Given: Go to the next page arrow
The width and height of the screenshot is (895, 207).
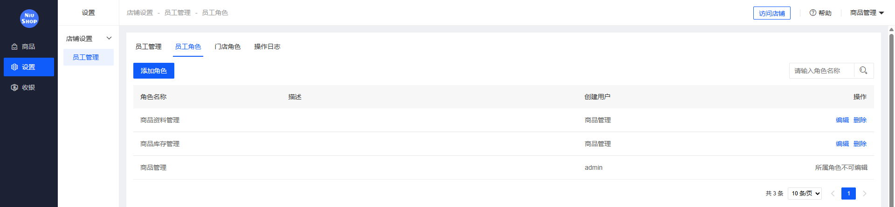Looking at the screenshot, I should (x=865, y=194).
